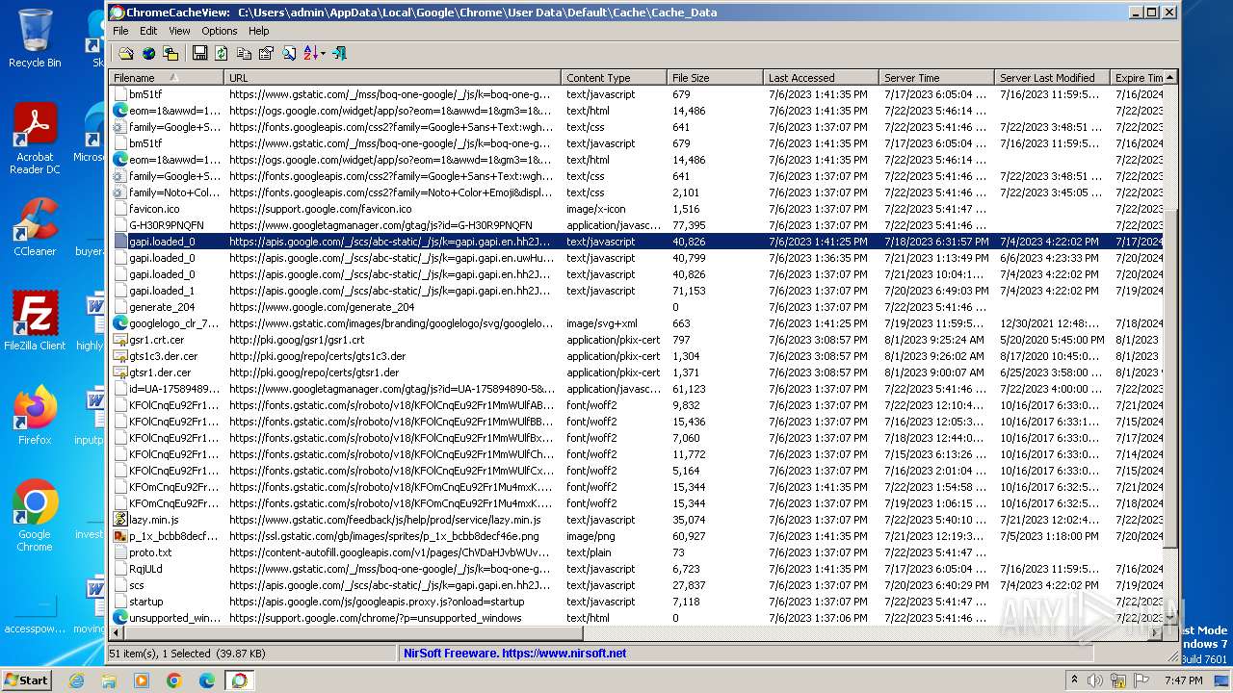The width and height of the screenshot is (1233, 693).
Task: Open the selected cache file with the folder-open icon
Action: pyautogui.click(x=126, y=53)
